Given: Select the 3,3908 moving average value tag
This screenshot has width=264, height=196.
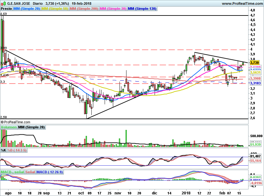Looking at the screenshot, I should click(x=255, y=78).
